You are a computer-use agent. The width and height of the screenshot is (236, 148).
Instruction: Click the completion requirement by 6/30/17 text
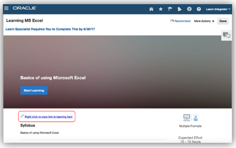pos(50,29)
